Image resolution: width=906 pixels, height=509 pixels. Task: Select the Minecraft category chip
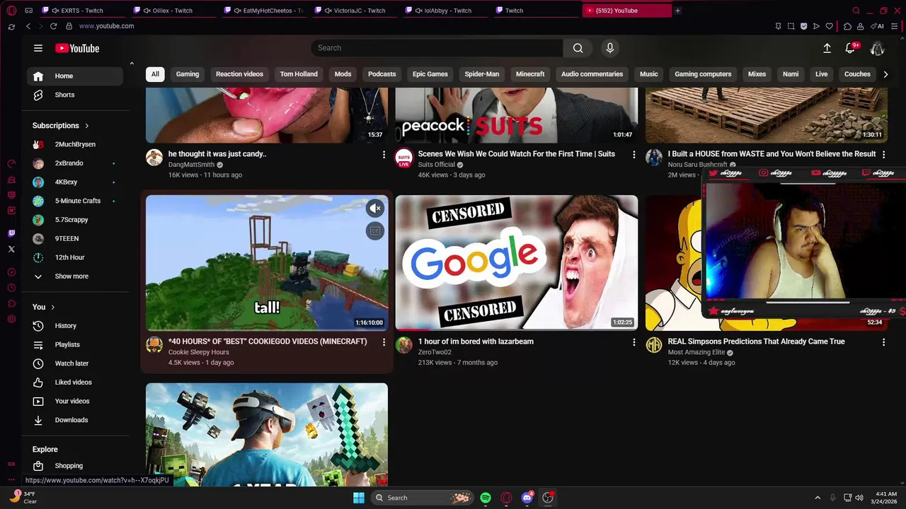pyautogui.click(x=530, y=74)
